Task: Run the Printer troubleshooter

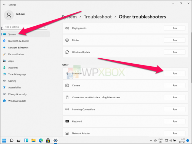Action: (x=175, y=40)
